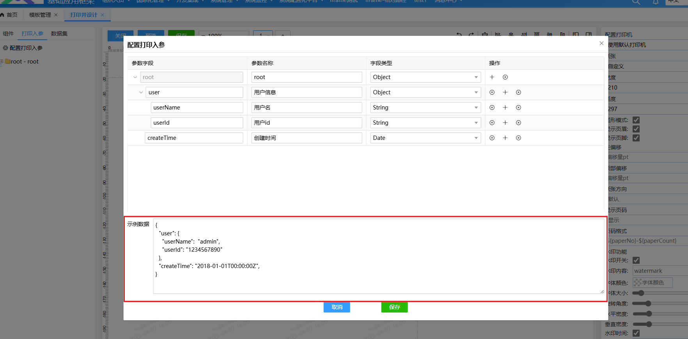Open the field type dropdown for createTime
The height and width of the screenshot is (339, 688).
(425, 138)
